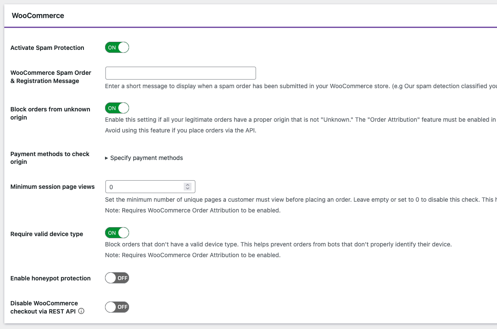Turn on Disable WooCommerce checkout via REST API
This screenshot has height=329, width=497.
(117, 307)
